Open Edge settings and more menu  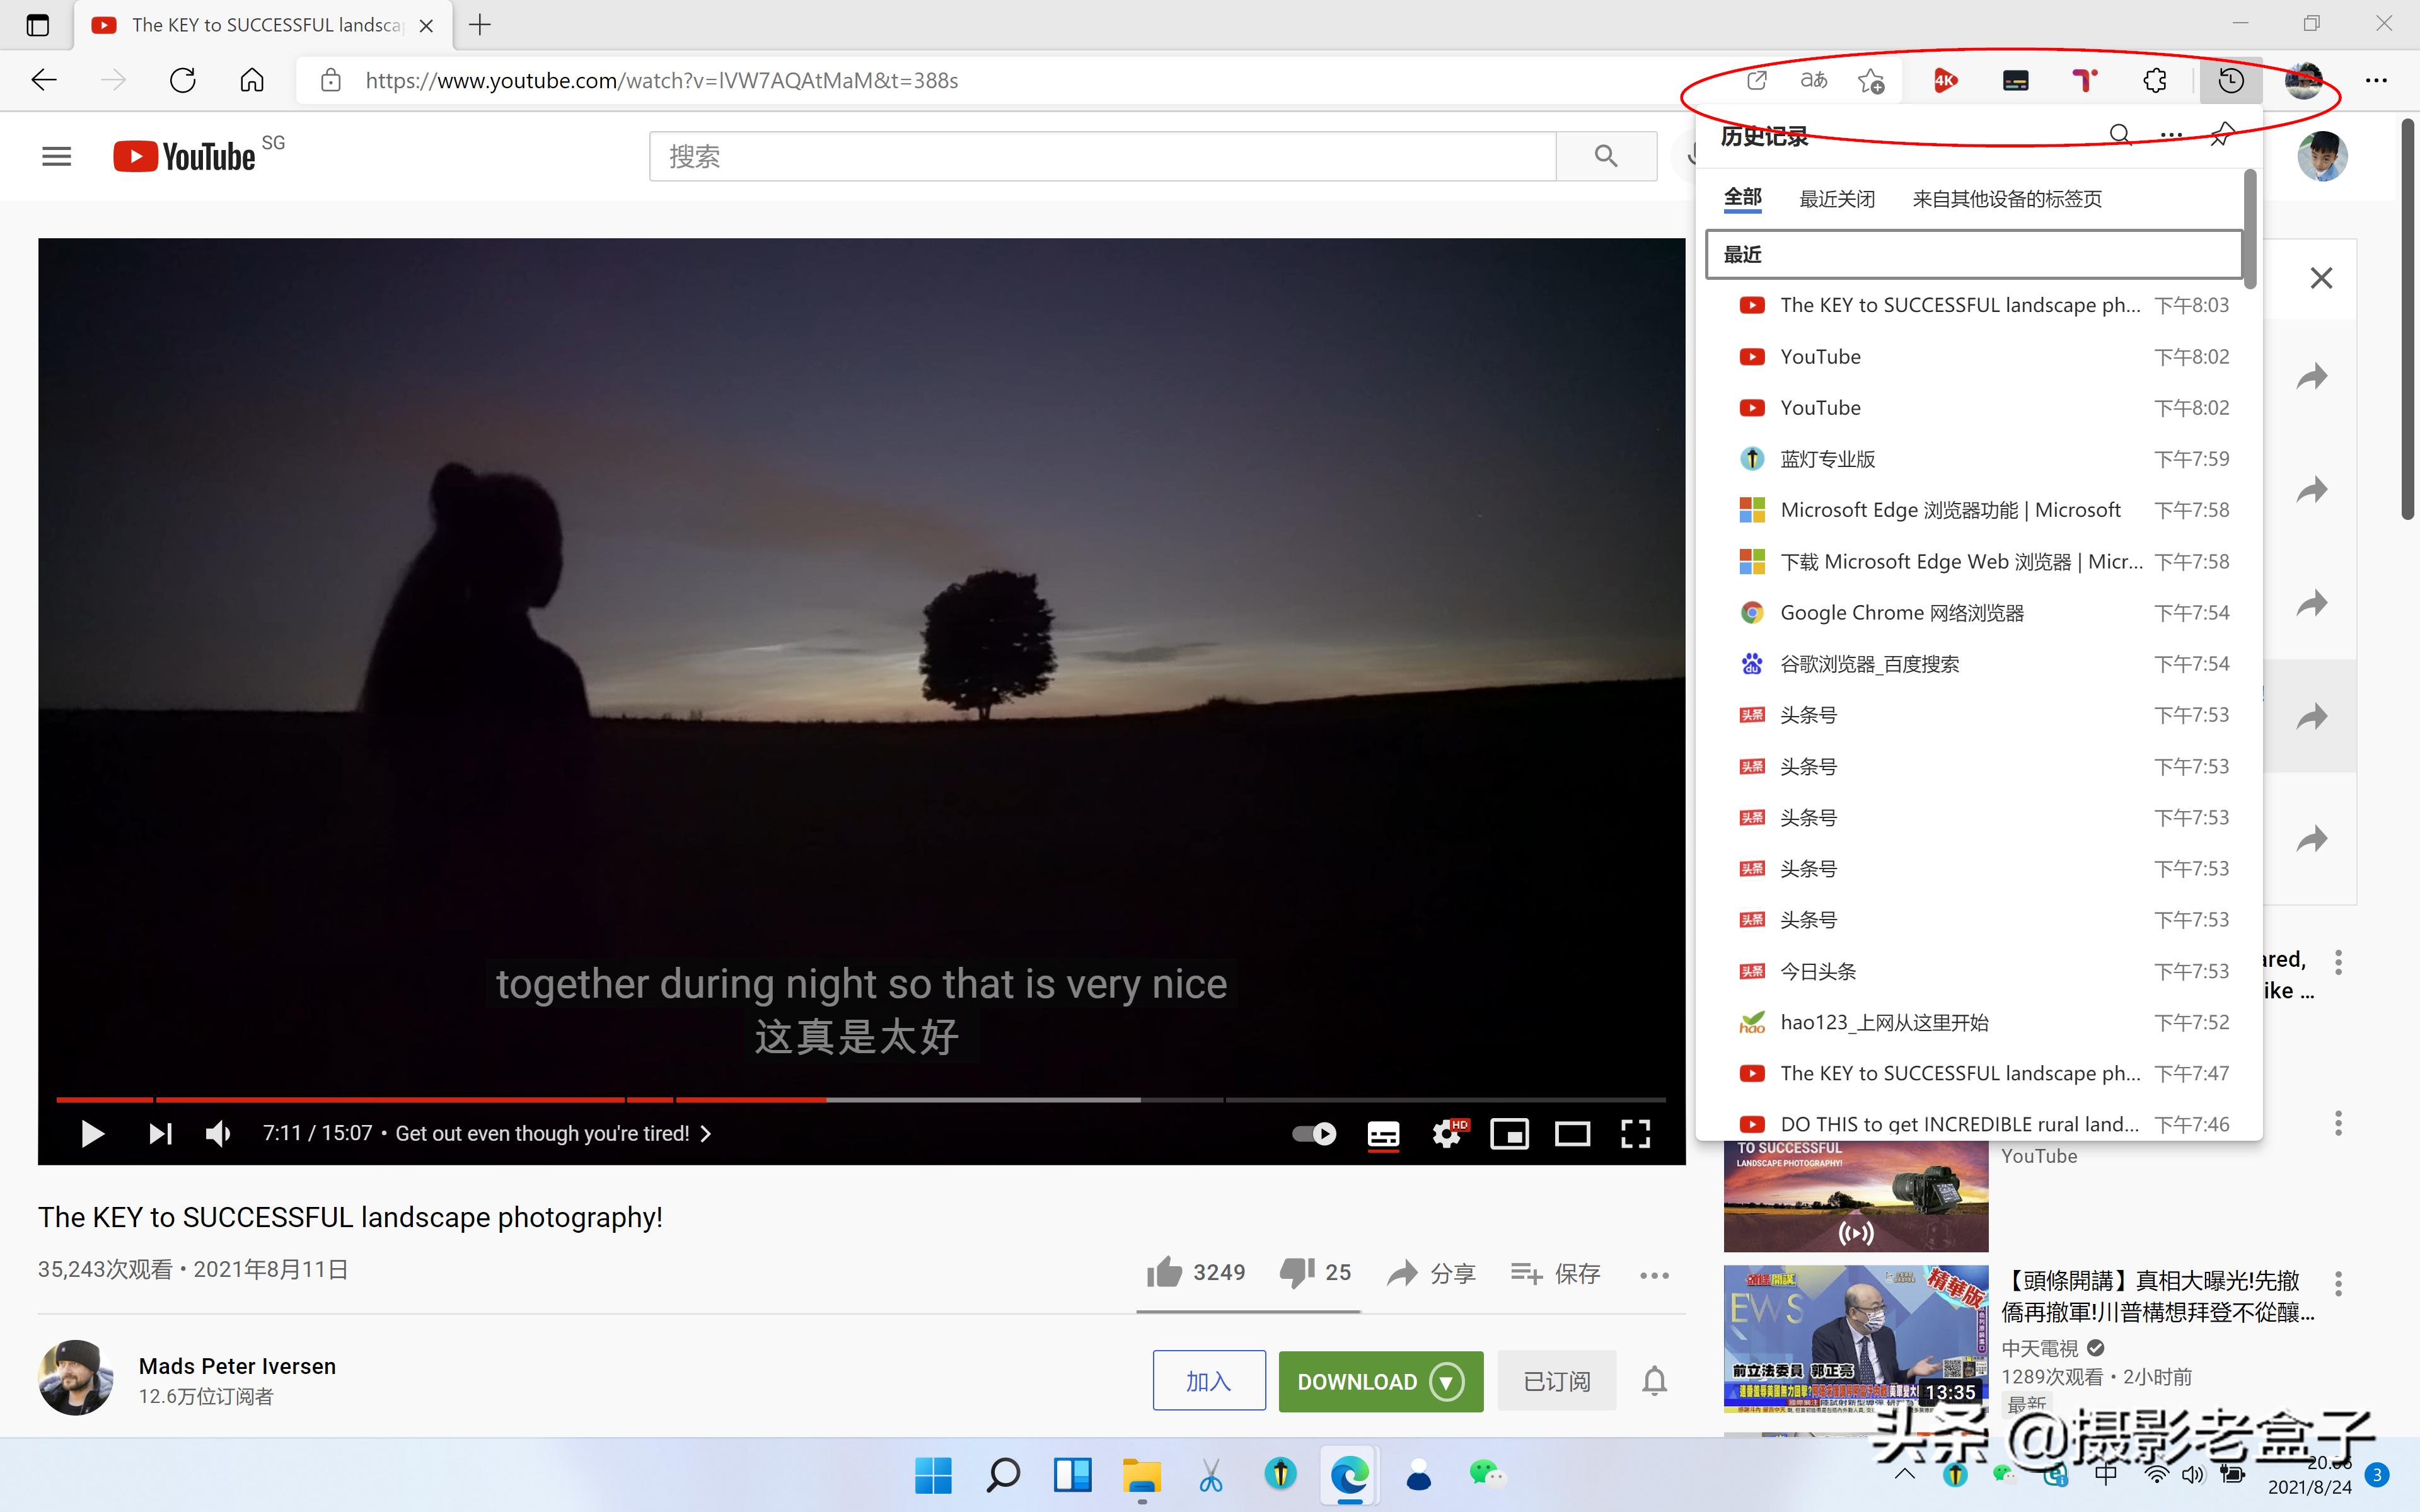[2376, 80]
